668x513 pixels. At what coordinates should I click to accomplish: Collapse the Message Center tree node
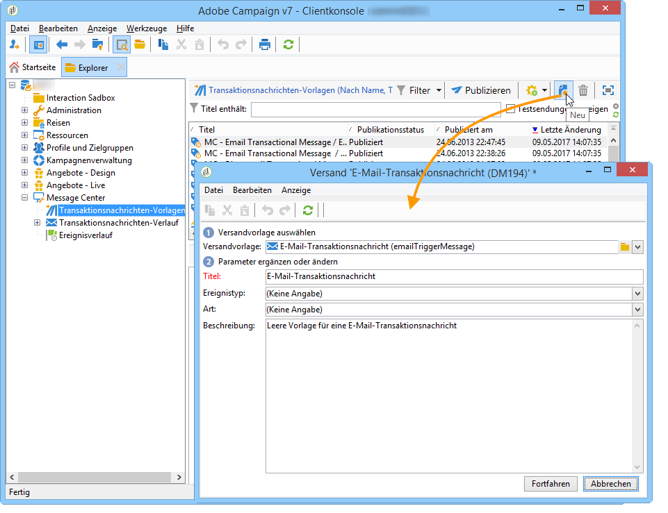point(25,198)
